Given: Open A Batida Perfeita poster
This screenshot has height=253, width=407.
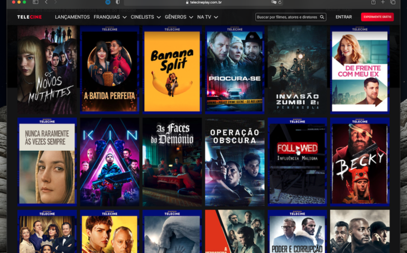Looking at the screenshot, I should [x=109, y=70].
